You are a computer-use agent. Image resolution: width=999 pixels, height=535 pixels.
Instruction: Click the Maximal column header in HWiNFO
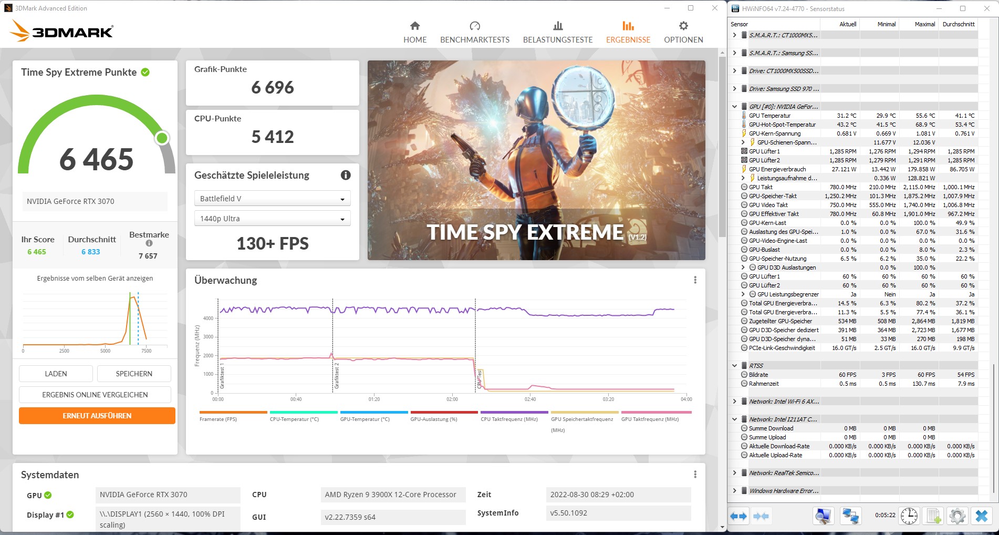pyautogui.click(x=919, y=24)
